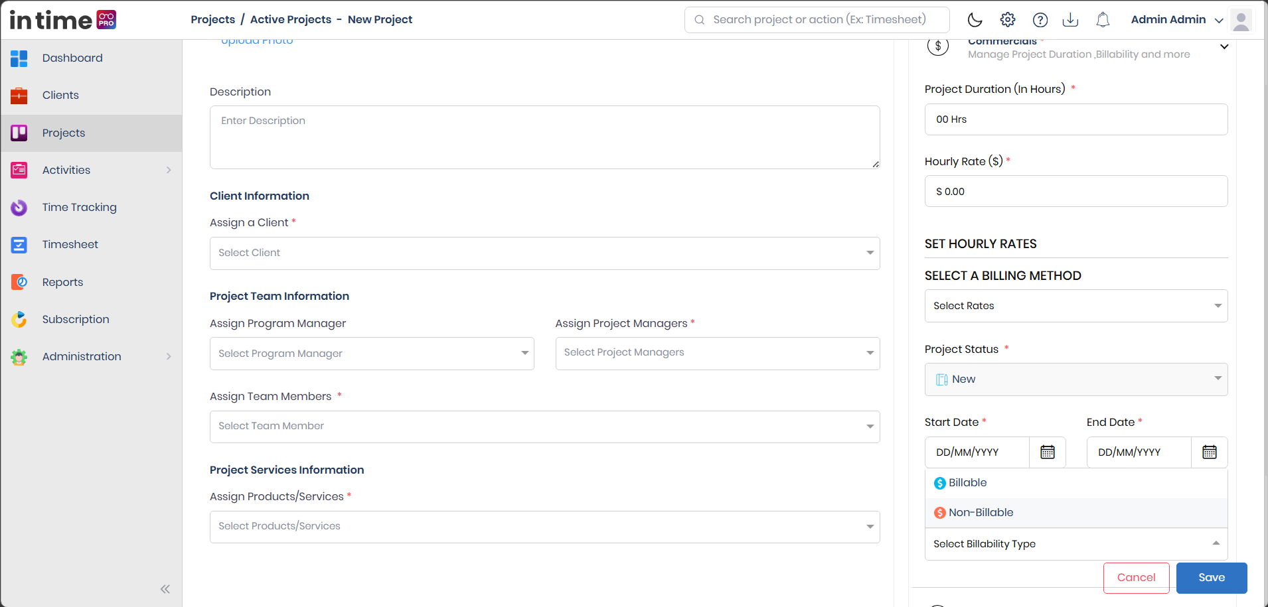Click the Dashboard sidebar icon
This screenshot has width=1268, height=607.
tap(19, 58)
